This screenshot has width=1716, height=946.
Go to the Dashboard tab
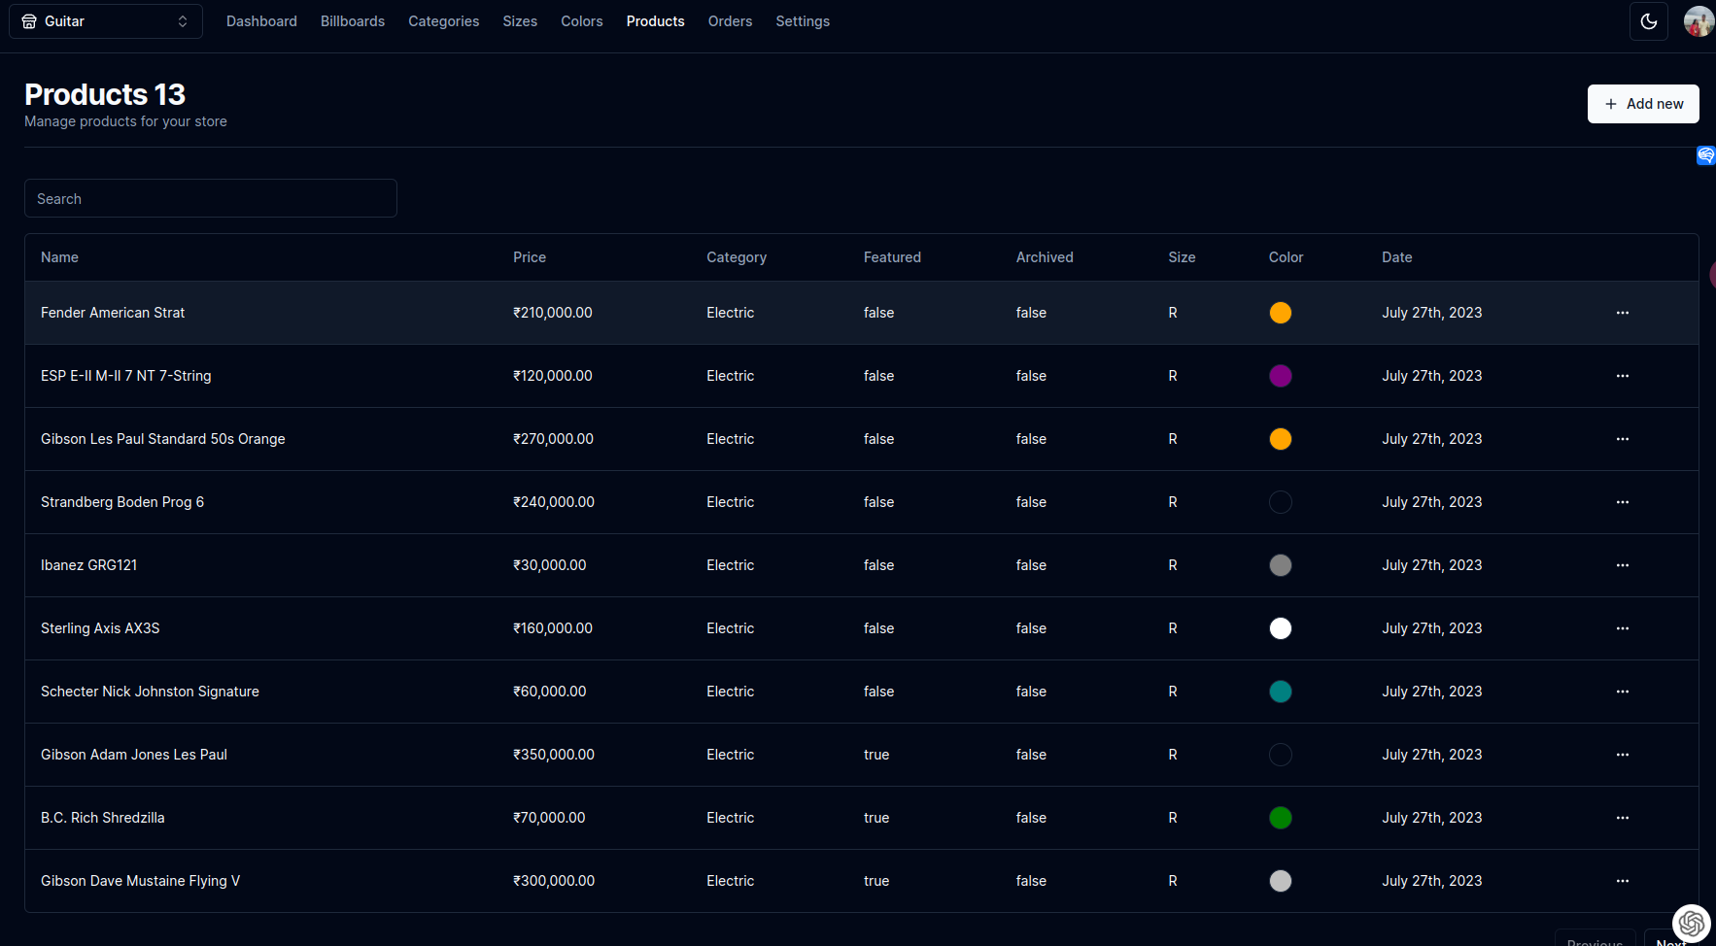click(261, 21)
